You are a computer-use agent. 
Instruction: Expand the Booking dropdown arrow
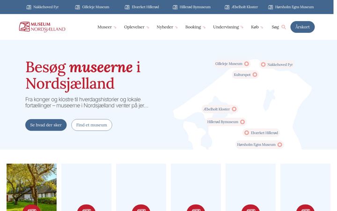pyautogui.click(x=204, y=27)
